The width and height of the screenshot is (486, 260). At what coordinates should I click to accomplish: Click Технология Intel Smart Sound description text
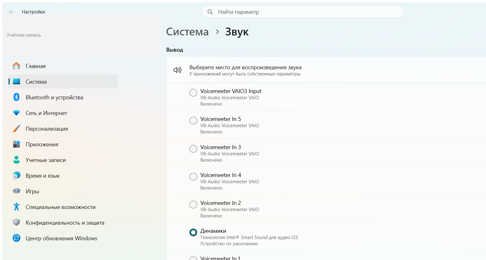tap(249, 237)
